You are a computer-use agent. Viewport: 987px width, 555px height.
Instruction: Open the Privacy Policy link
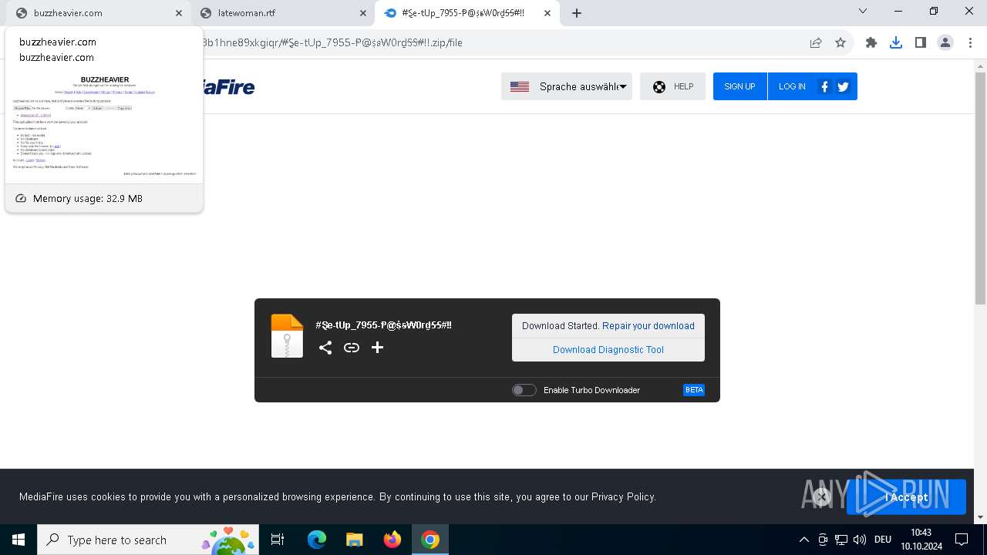click(x=623, y=497)
